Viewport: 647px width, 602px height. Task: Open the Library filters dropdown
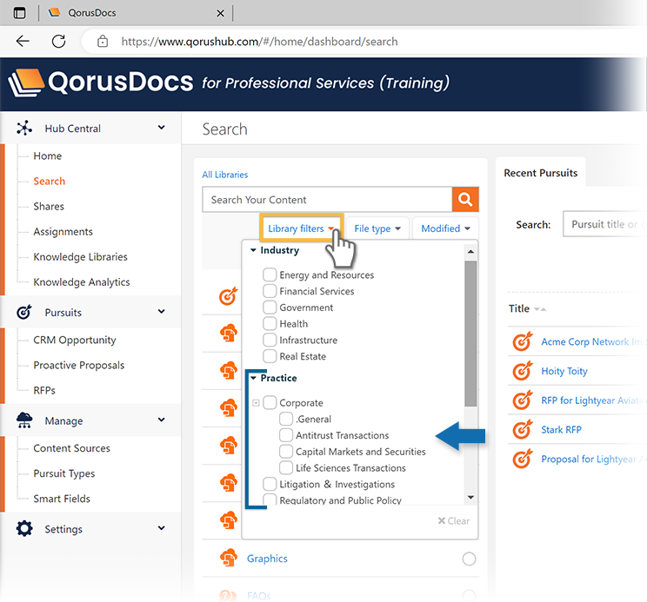301,228
